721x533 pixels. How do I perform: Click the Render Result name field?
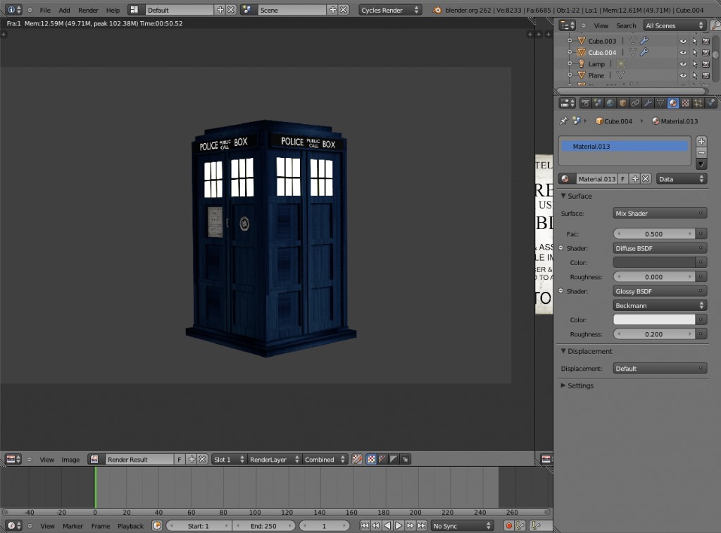137,459
